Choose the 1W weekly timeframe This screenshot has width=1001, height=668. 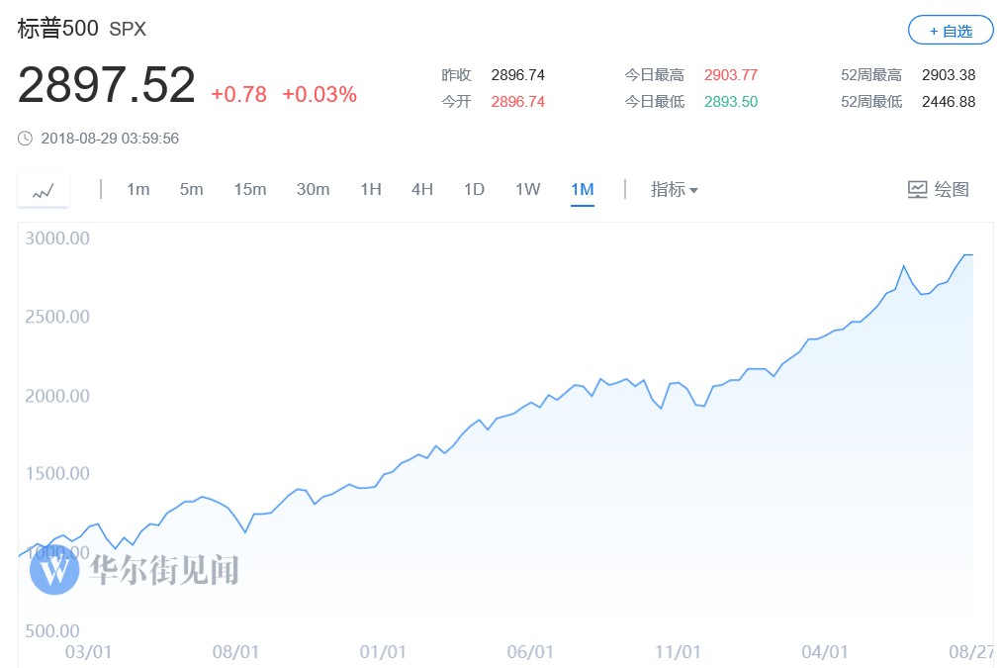click(527, 189)
